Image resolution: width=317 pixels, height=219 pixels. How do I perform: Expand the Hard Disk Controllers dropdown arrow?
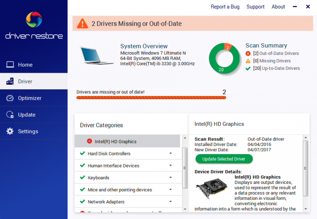coord(170,154)
